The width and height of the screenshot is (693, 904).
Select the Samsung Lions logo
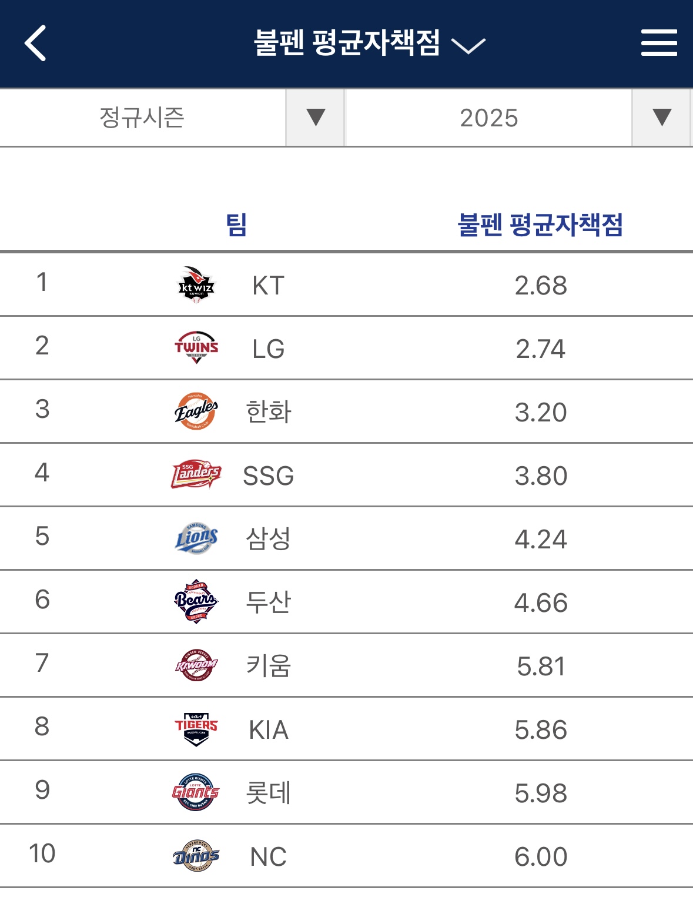point(196,538)
